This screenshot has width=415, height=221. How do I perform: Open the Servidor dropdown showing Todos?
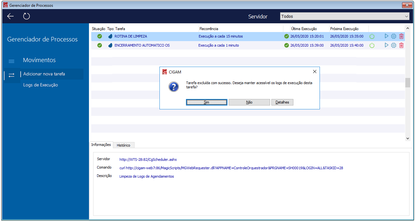point(345,16)
